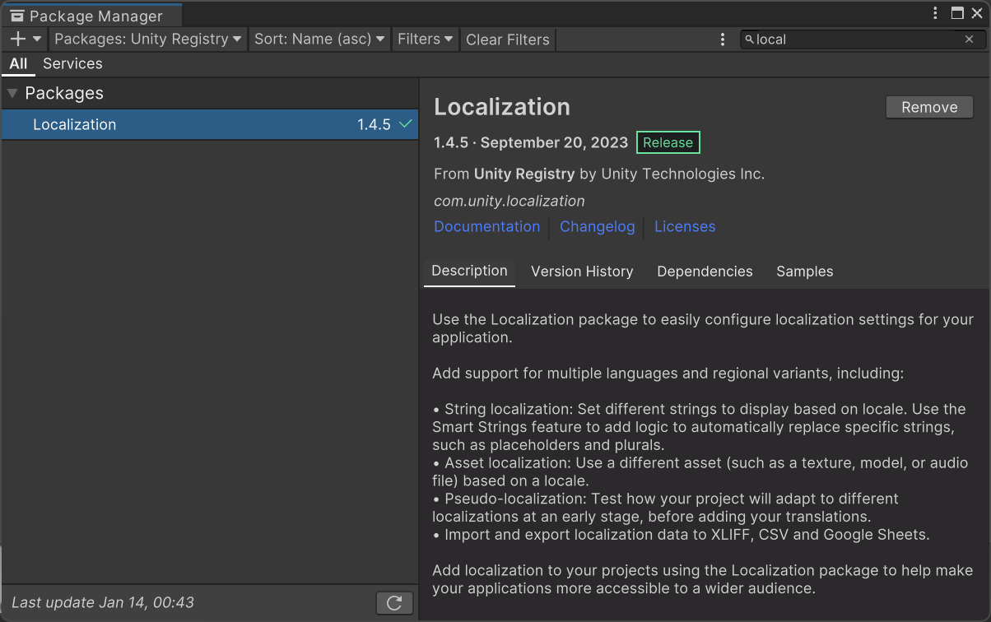Click the Clear Filters button

click(507, 39)
